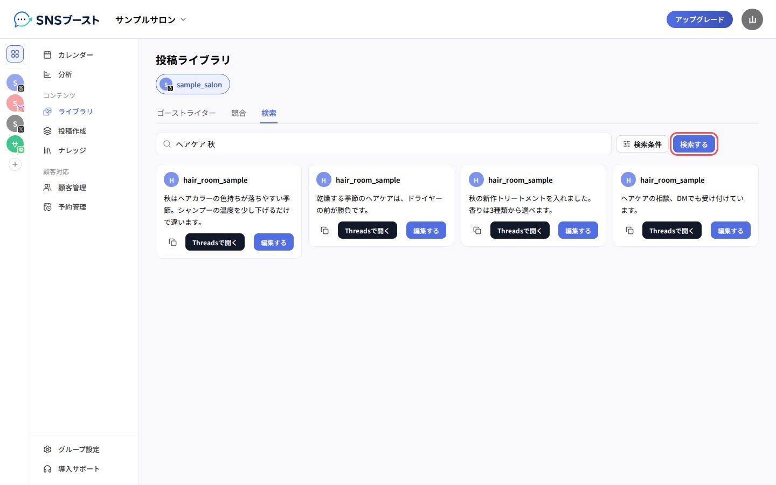Click the H avatar on 秋の新作トリートメント card

tap(476, 180)
